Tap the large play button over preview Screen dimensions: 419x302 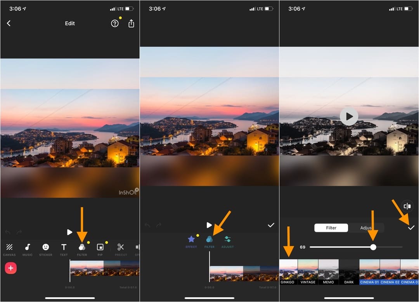click(349, 116)
